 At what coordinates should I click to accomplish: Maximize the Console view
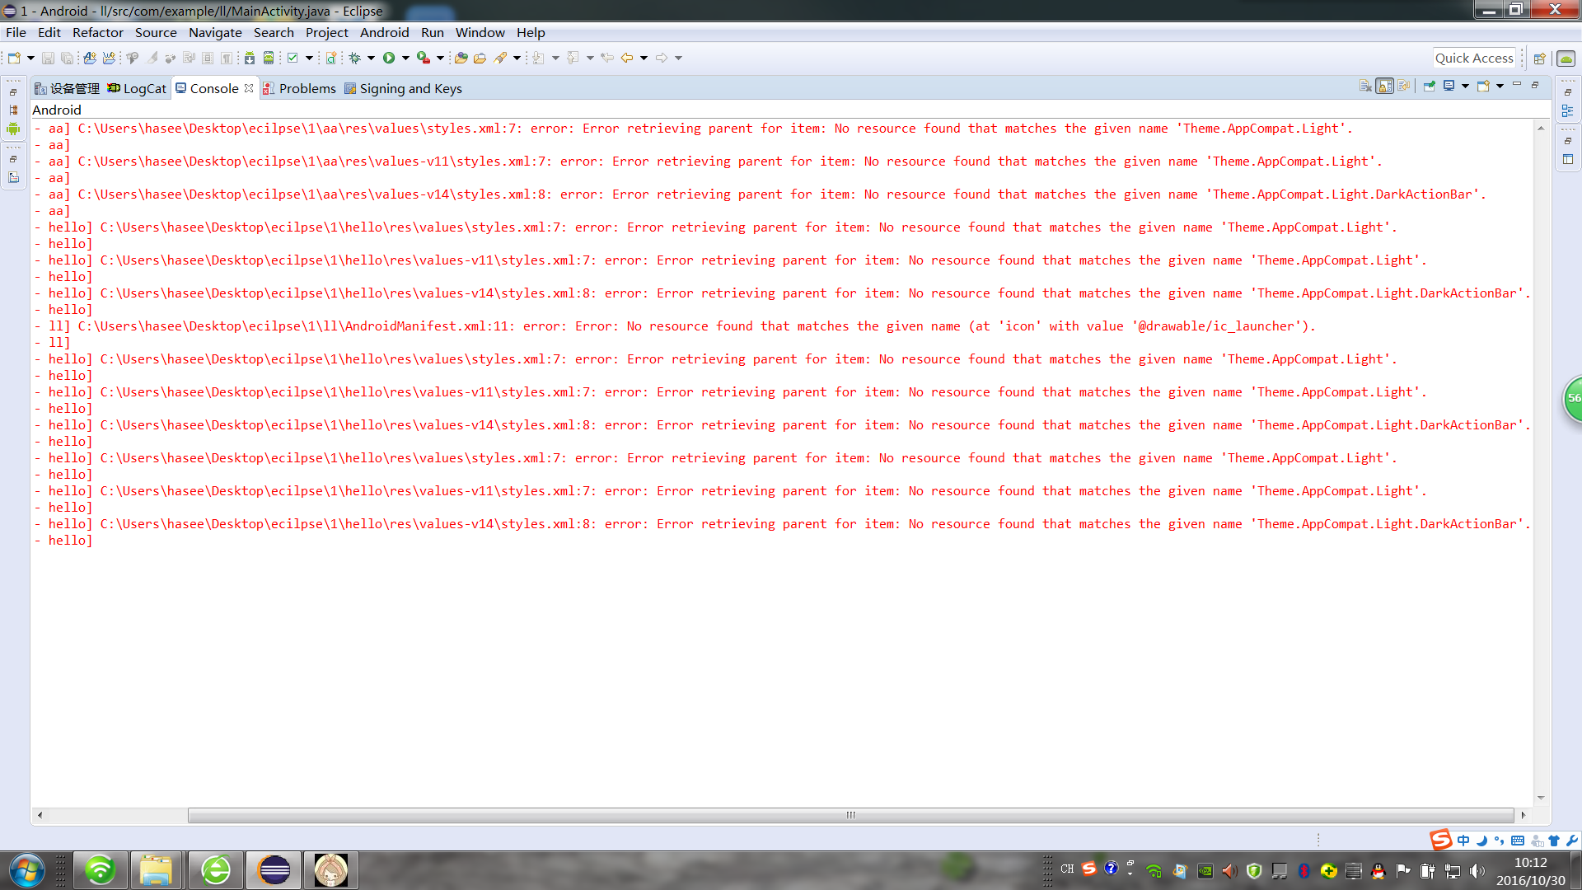[1535, 85]
